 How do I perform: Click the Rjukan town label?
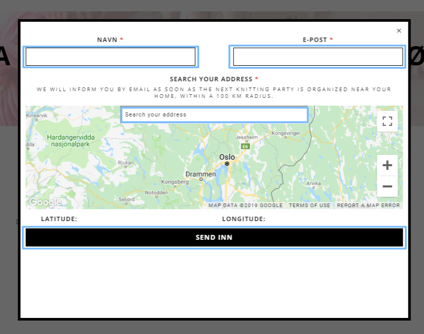(126, 163)
